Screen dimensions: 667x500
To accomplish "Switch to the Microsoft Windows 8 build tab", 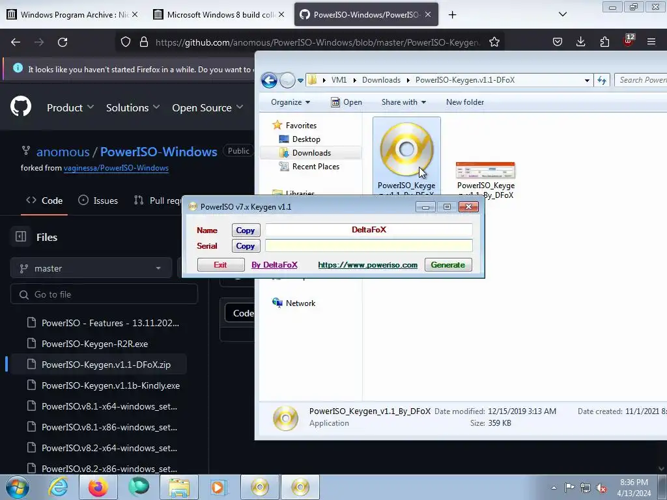I will point(219,14).
